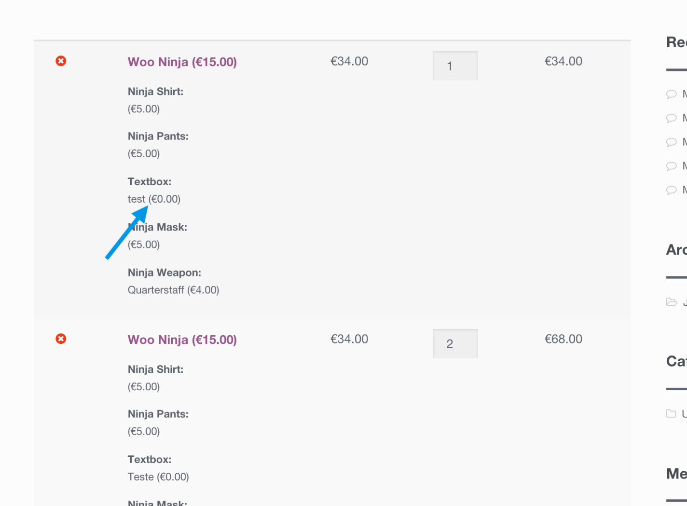Click the Meta heading at the sidebar bottom
Screen dimensions: 687x506
click(x=675, y=474)
